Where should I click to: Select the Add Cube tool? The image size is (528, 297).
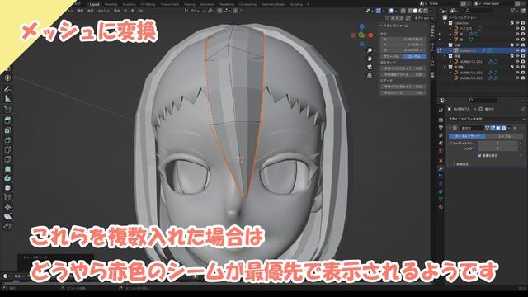point(7,110)
